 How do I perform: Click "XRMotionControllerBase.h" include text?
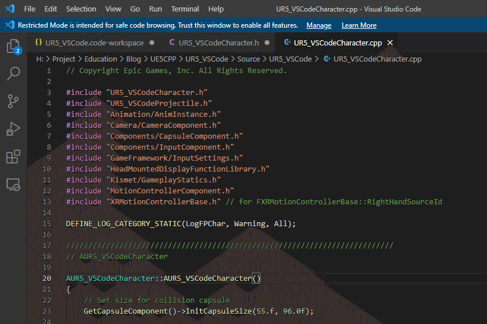coord(163,202)
